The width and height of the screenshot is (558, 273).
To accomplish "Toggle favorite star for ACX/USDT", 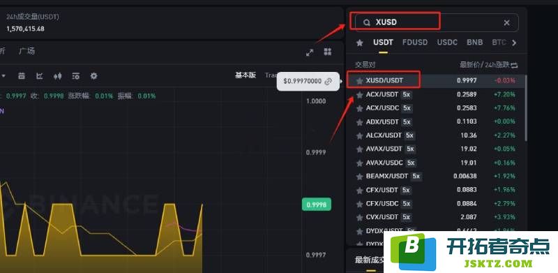I will point(359,95).
